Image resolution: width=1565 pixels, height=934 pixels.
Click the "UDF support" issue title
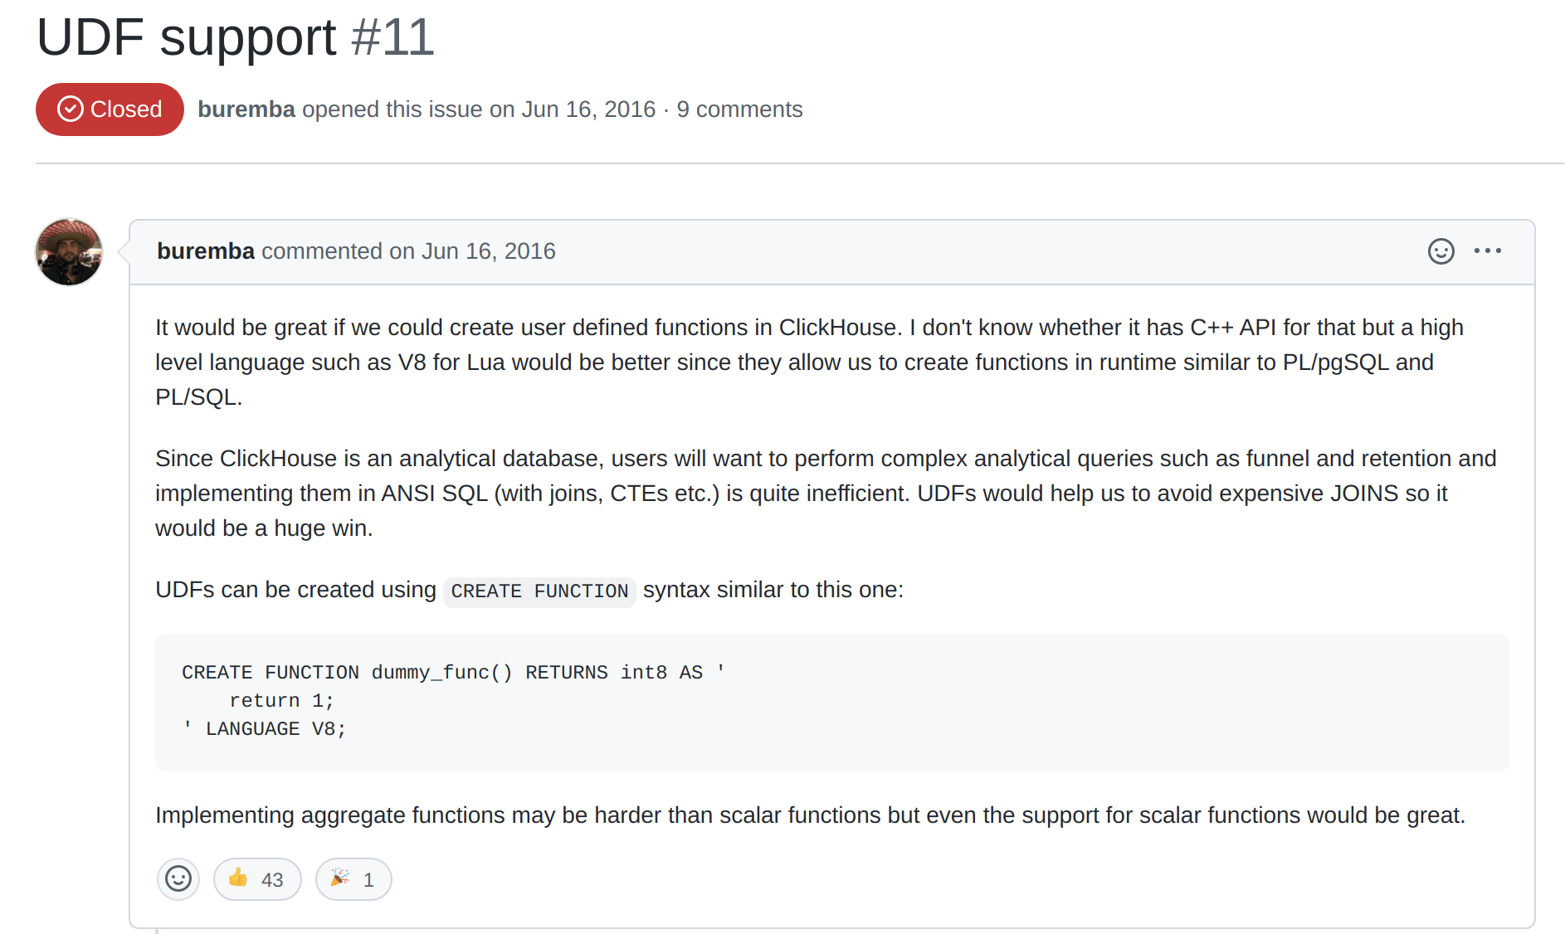(186, 37)
